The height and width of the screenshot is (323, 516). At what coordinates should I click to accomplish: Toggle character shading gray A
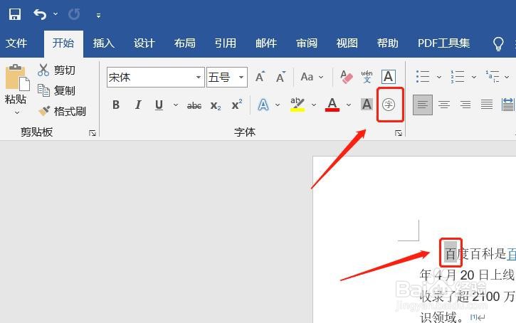[367, 105]
